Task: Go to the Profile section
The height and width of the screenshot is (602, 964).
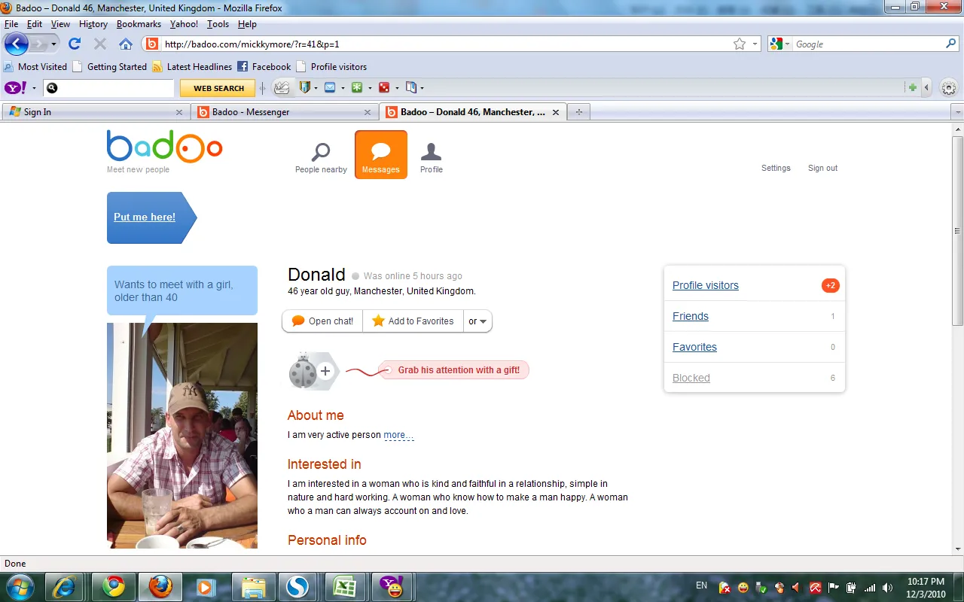Action: tap(432, 158)
